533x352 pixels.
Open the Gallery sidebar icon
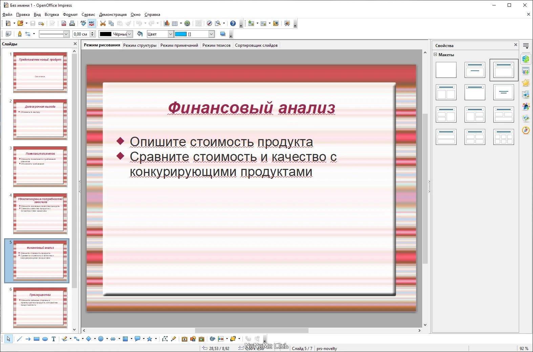[526, 118]
